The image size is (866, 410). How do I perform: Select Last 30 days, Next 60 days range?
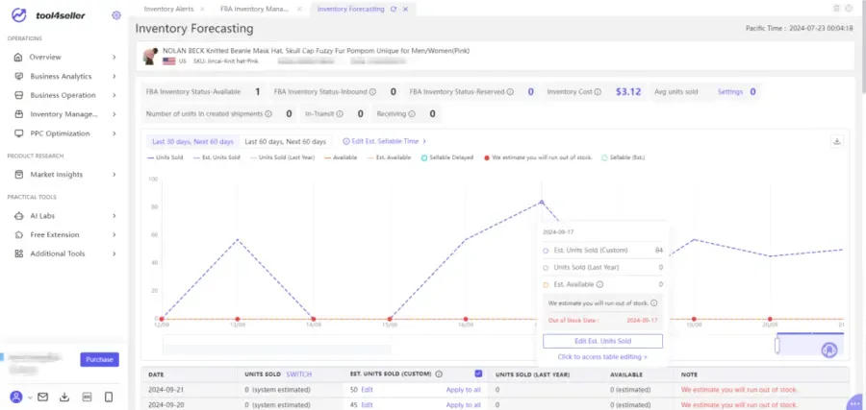[192, 141]
